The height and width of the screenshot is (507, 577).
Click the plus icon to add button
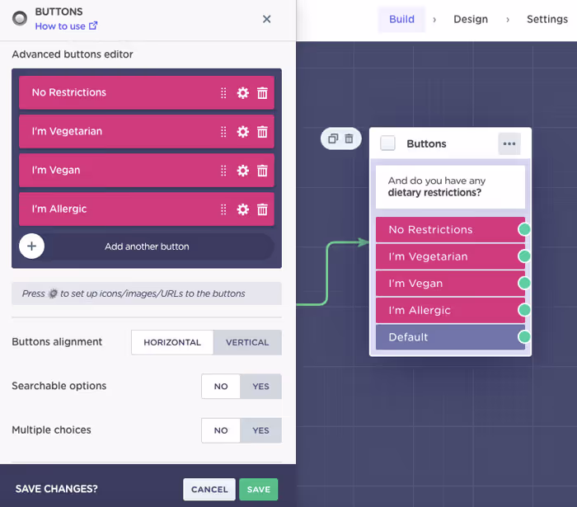(31, 246)
